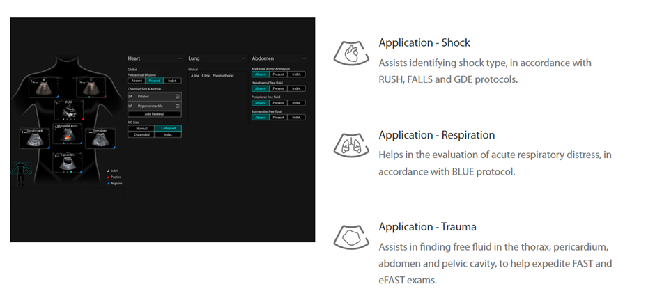This screenshot has height=300, width=655.
Task: Mark Perisplenic free fluid as Absent
Action: [x=260, y=103]
